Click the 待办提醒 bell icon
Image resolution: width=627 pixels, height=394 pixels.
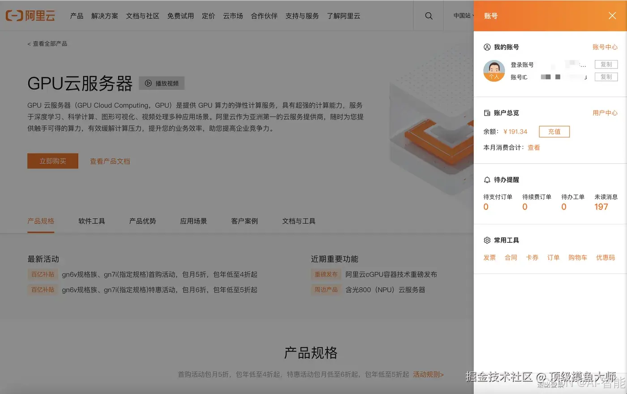coord(487,180)
